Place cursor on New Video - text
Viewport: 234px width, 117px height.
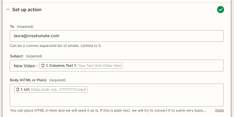[x=26, y=66]
